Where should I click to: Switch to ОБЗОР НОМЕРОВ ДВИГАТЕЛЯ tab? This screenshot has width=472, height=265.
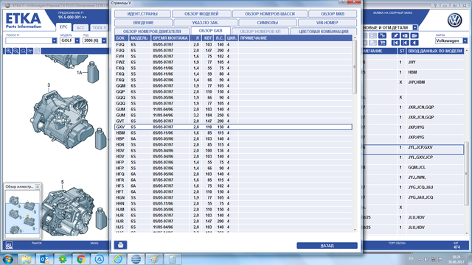tap(152, 31)
